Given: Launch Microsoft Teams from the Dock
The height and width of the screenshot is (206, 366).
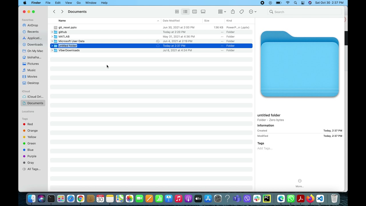Looking at the screenshot, I should tap(237, 198).
